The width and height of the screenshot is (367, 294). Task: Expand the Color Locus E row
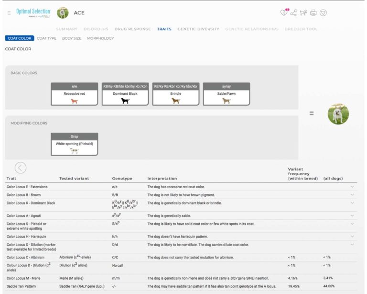(352, 187)
